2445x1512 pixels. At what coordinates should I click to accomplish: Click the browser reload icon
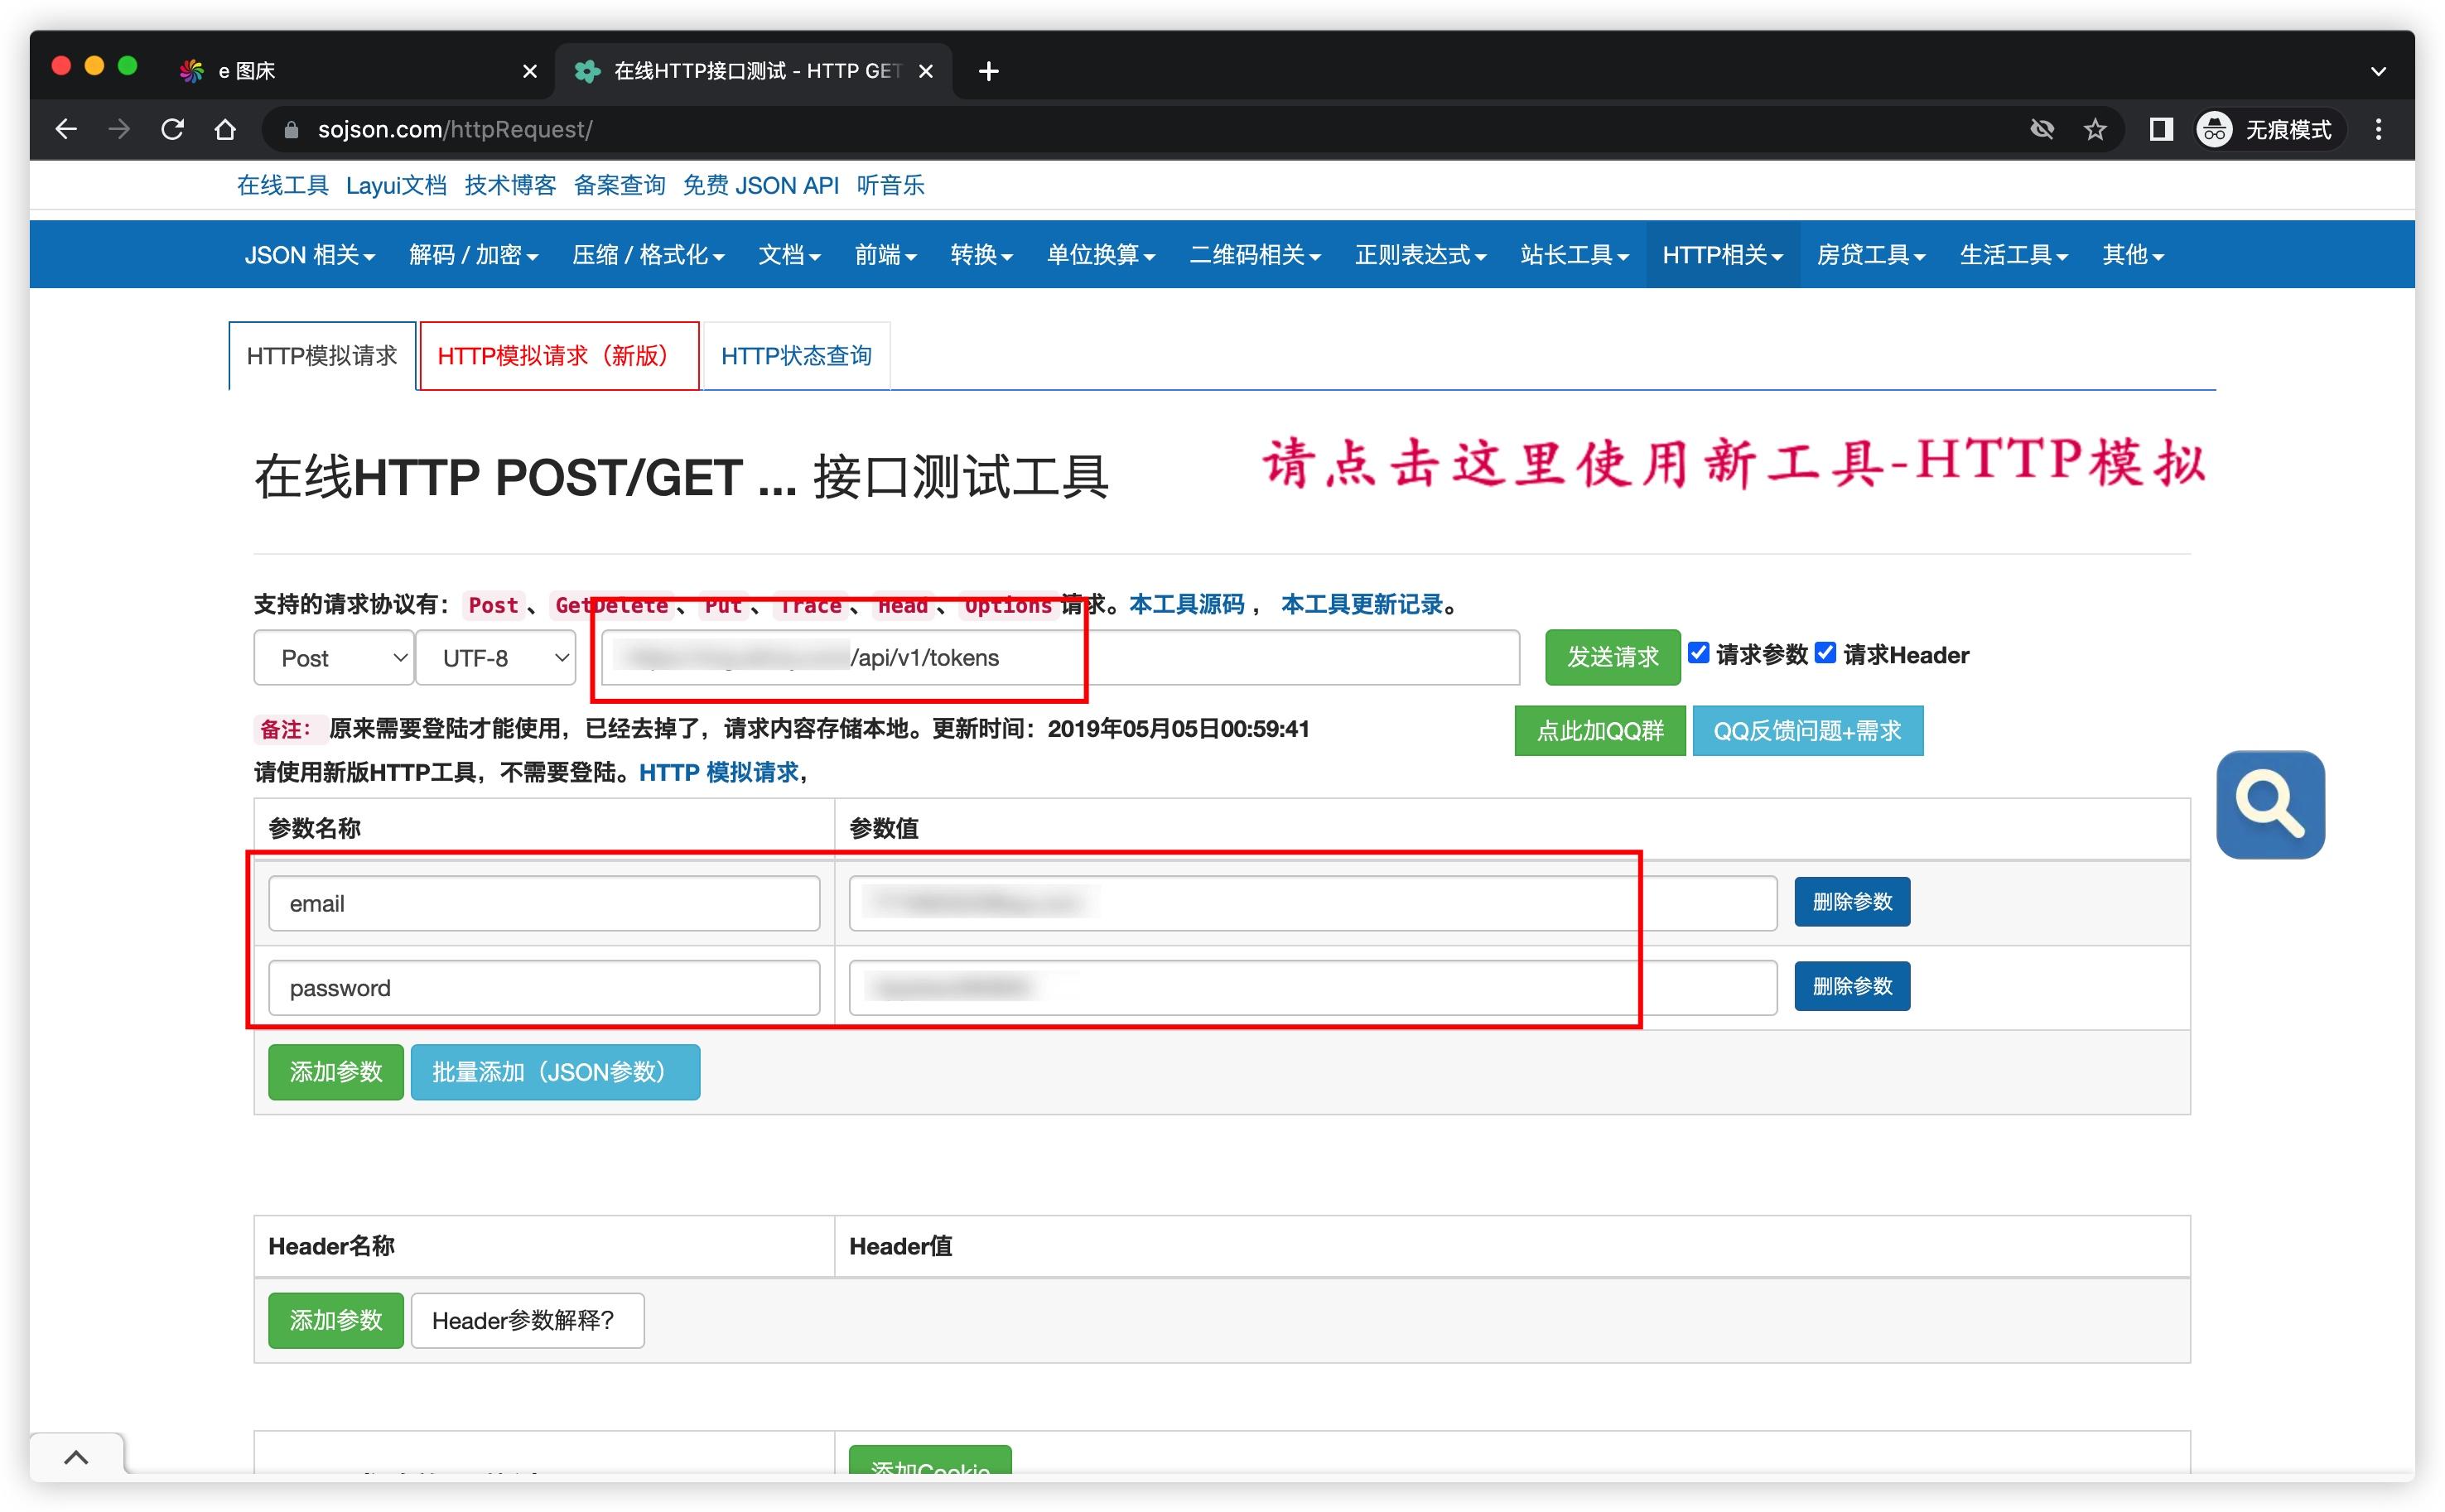(172, 129)
